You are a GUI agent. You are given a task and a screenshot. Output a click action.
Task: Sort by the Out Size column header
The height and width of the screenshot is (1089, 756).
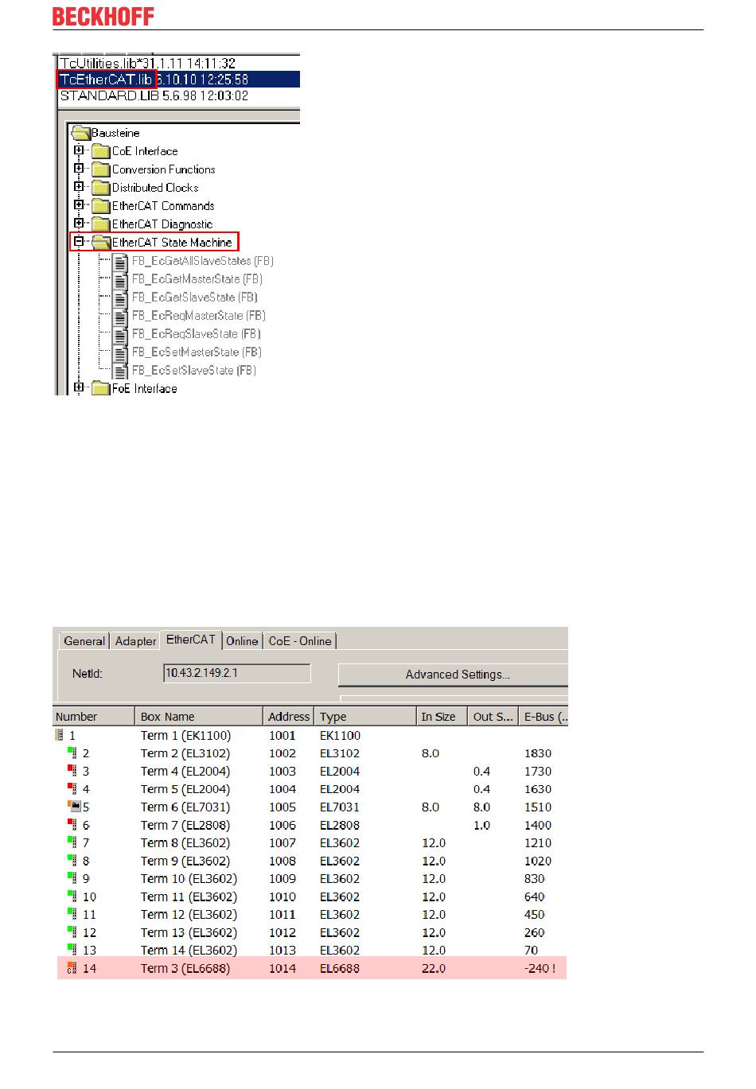pyautogui.click(x=493, y=716)
